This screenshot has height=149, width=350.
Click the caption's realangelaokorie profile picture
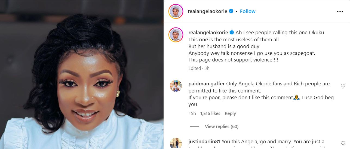tap(176, 35)
